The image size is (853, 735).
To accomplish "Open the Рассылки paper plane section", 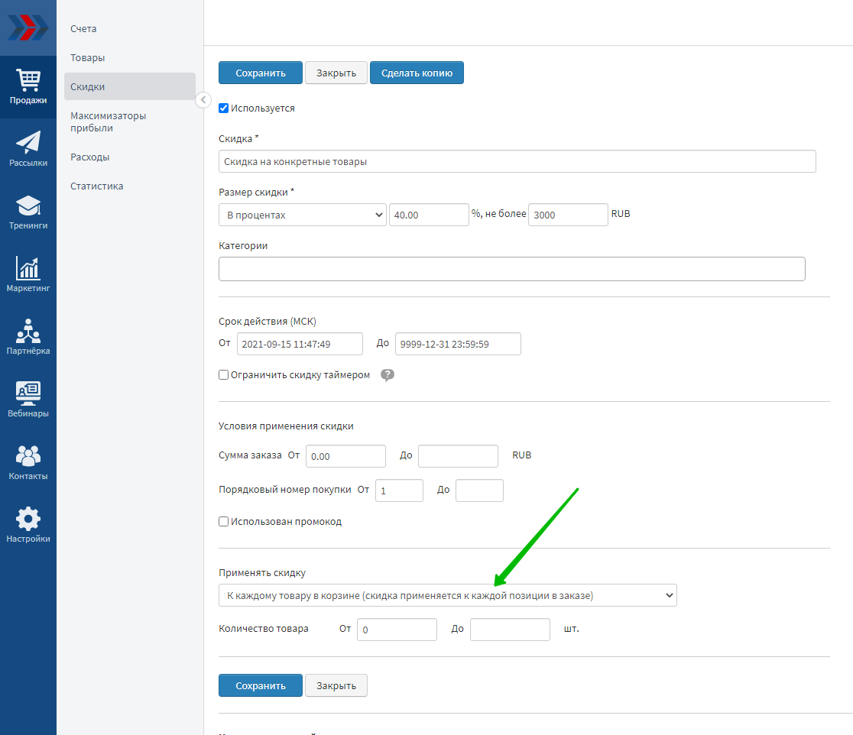I will click(28, 148).
